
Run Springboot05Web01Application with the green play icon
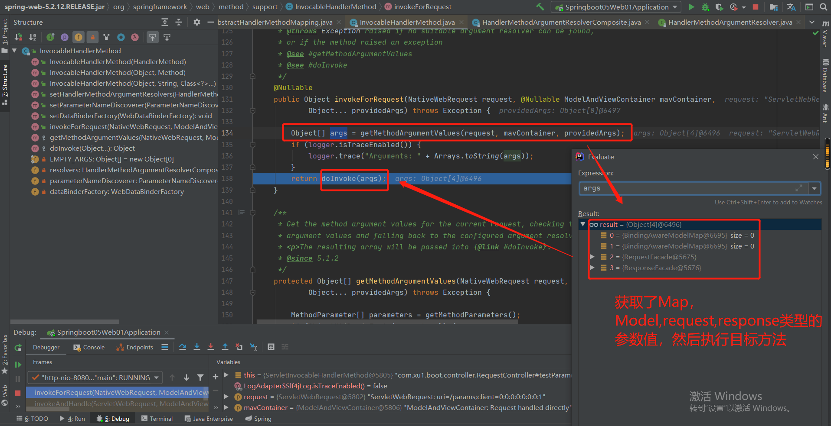(691, 7)
